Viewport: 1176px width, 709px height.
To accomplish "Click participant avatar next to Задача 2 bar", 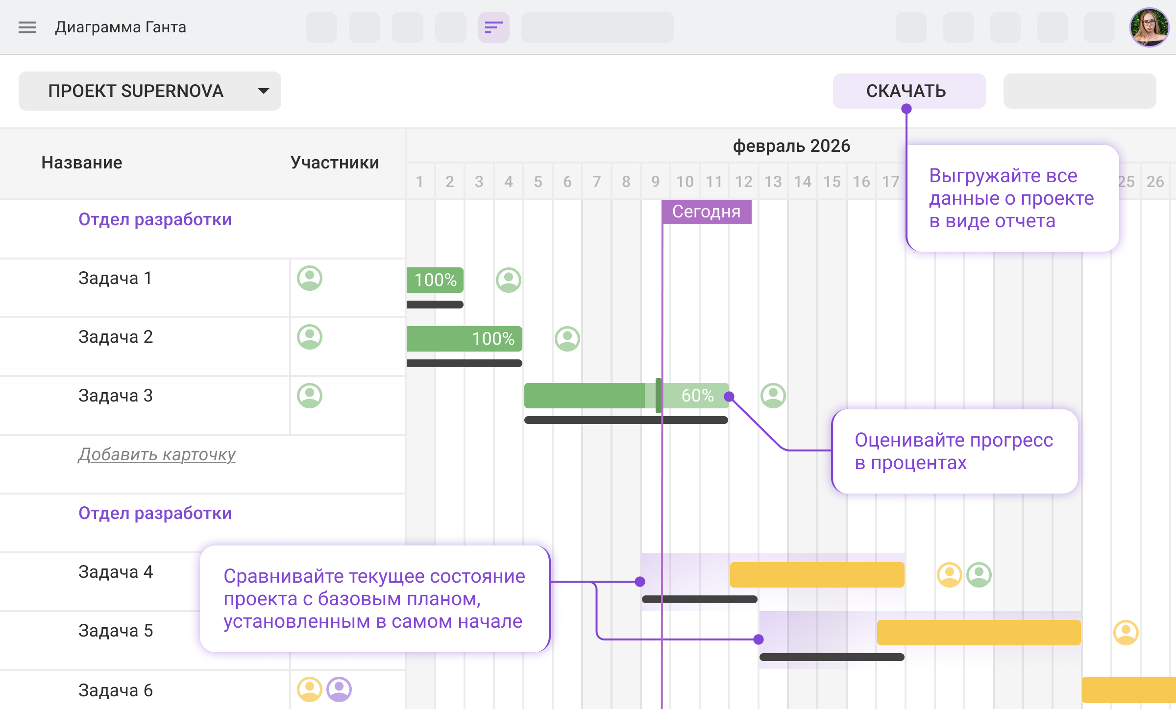I will (x=567, y=339).
